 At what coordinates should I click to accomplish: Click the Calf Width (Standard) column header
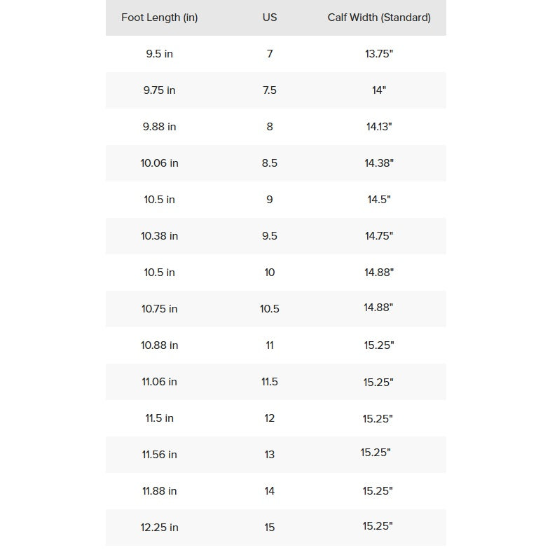pyautogui.click(x=379, y=18)
